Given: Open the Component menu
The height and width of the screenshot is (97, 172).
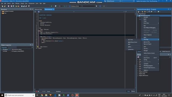Looking at the screenshot, I should 31,4.
